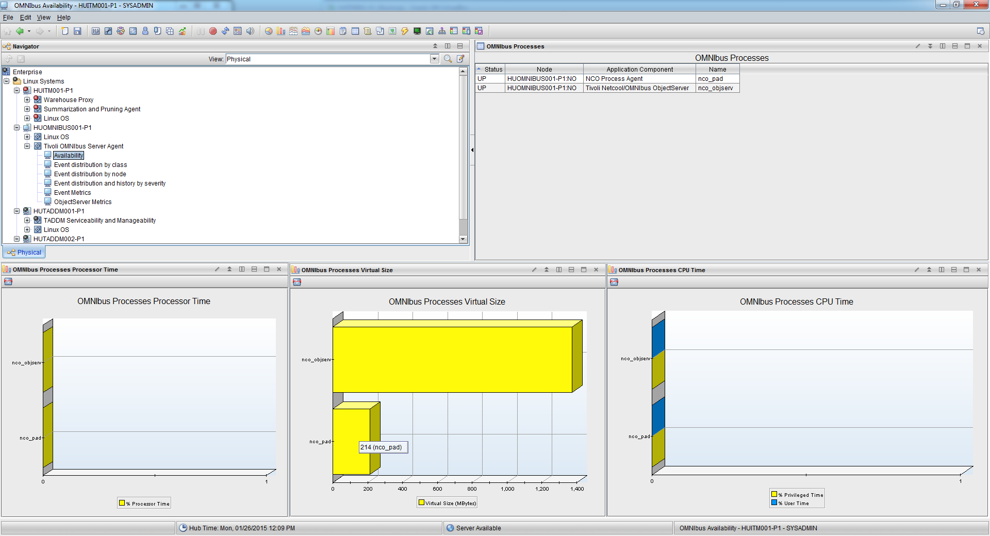
Task: Collapse the Navigator pane with left arrow handle
Action: pyautogui.click(x=472, y=150)
